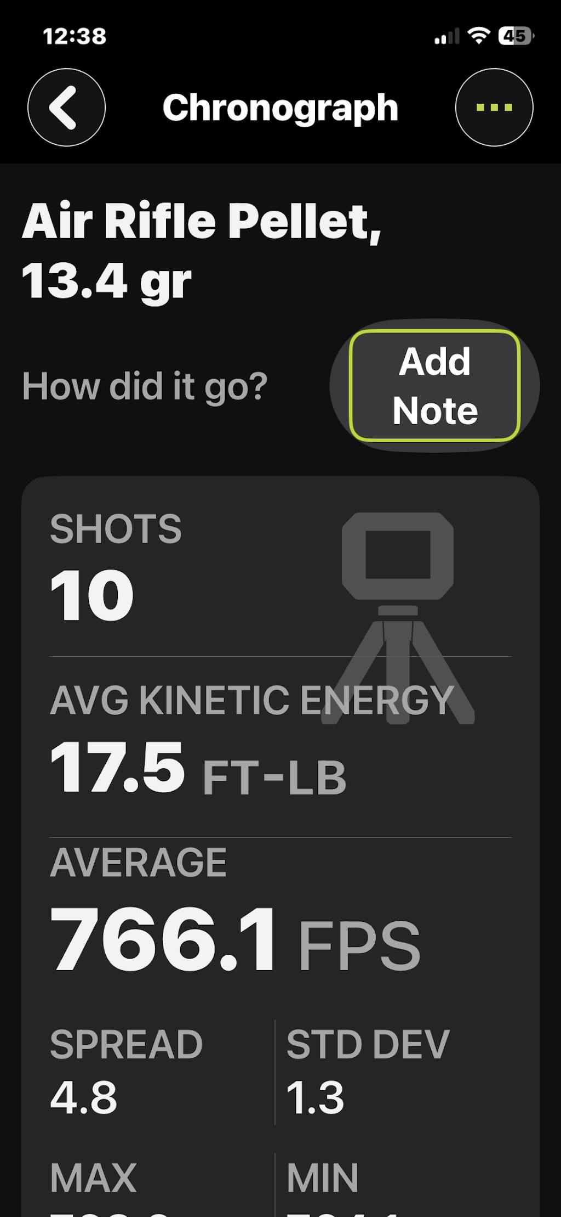Tap the SHOTS count value 10
561x1217 pixels.
91,595
